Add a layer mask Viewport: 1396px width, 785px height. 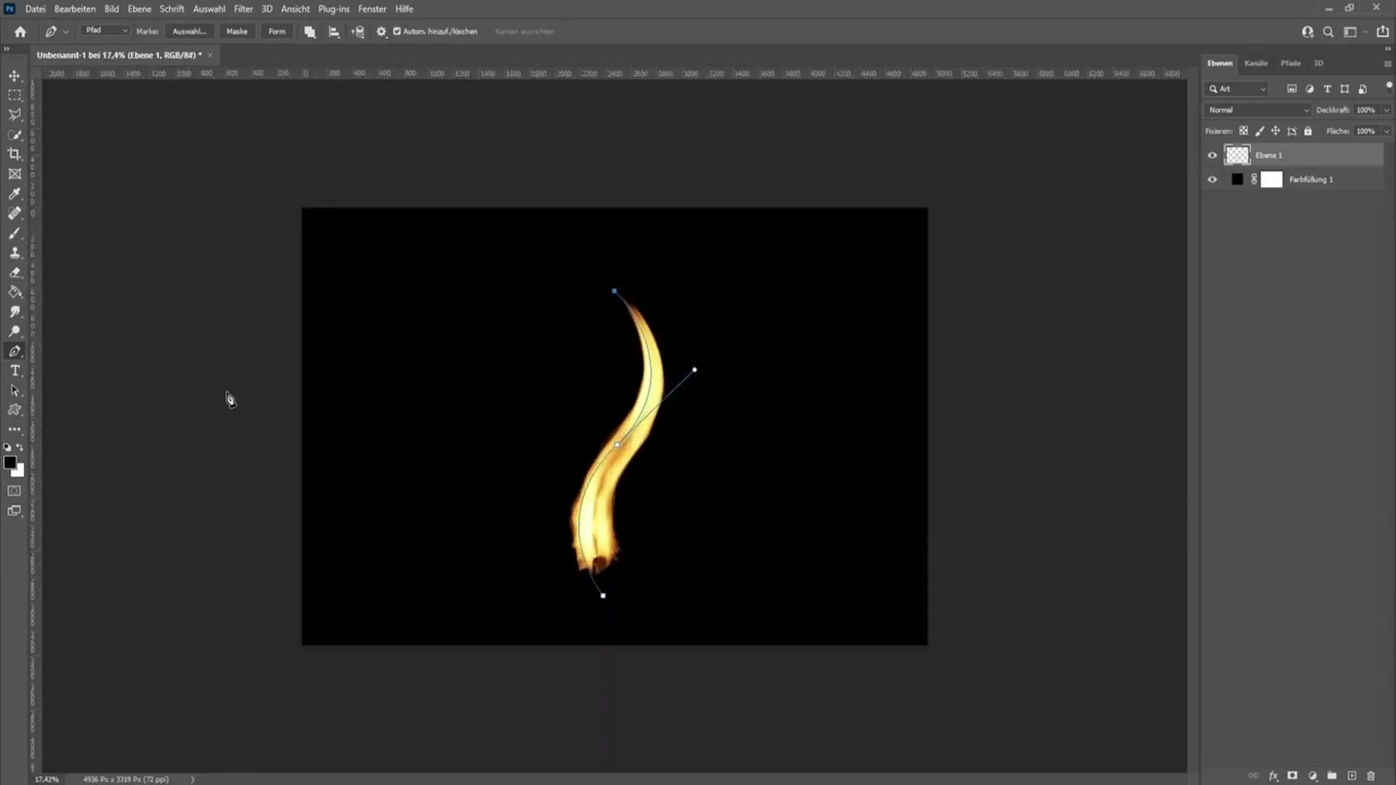(1292, 776)
